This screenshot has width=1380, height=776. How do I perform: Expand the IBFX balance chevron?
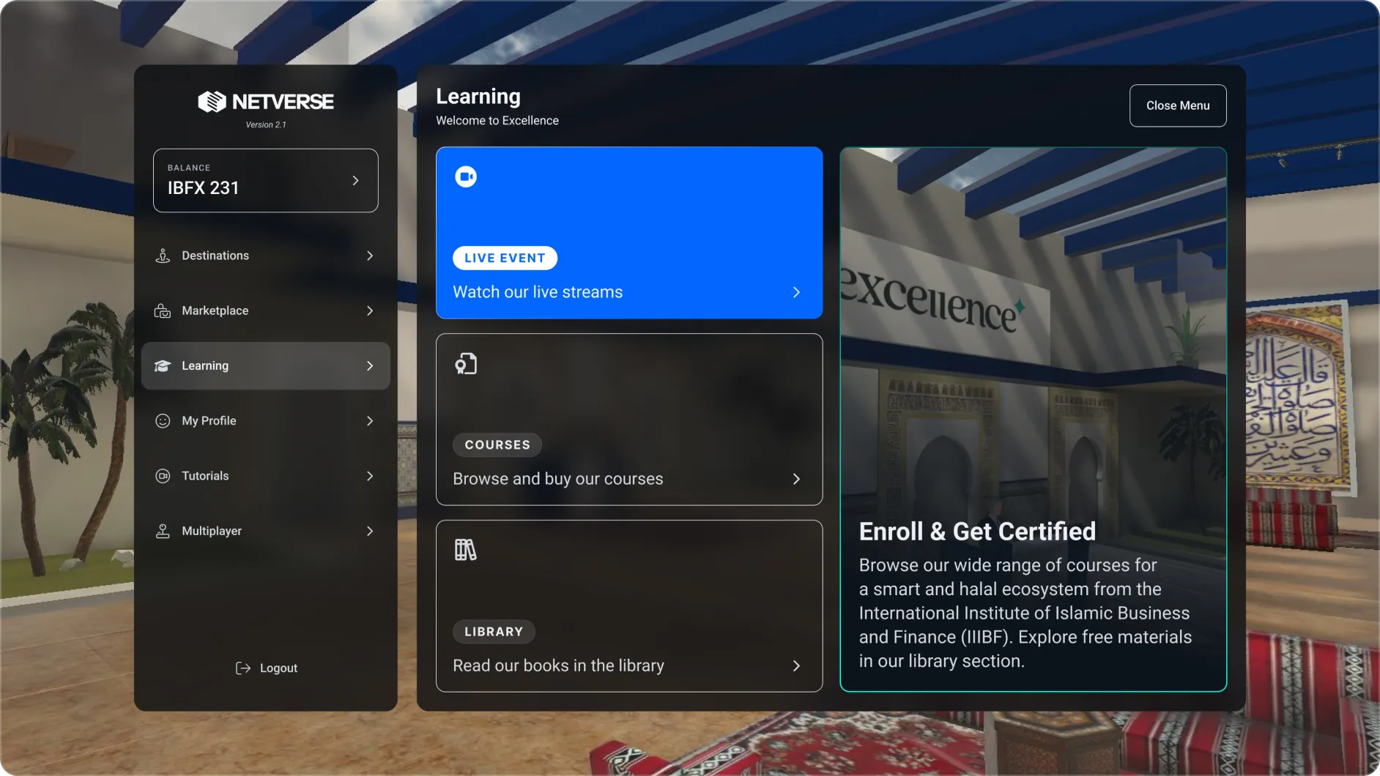pos(355,180)
